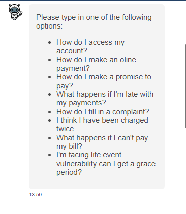The width and height of the screenshot is (186, 214).
Task: Click the 'Please type in one of the following options' text
Action: click(94, 21)
